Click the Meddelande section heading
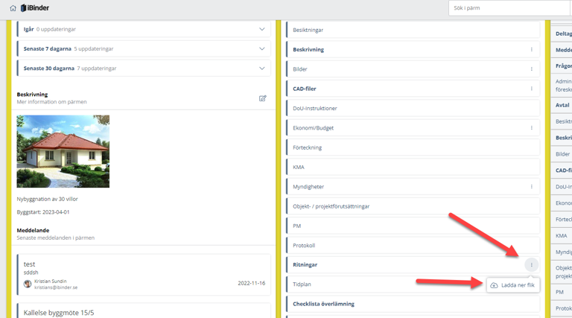Screen dimensions: 572x318 [x=33, y=230]
